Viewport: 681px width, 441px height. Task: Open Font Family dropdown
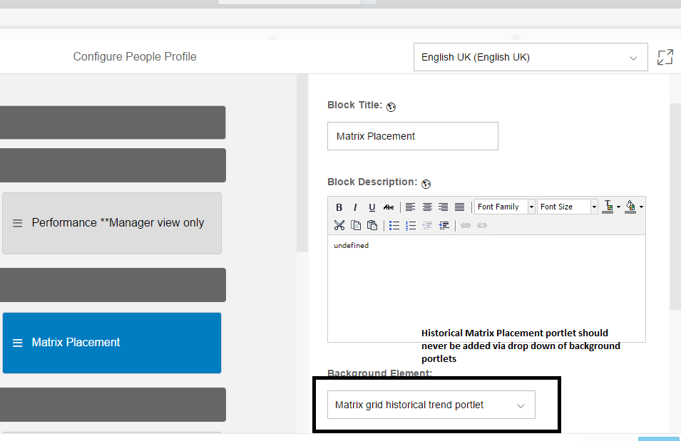(x=504, y=207)
